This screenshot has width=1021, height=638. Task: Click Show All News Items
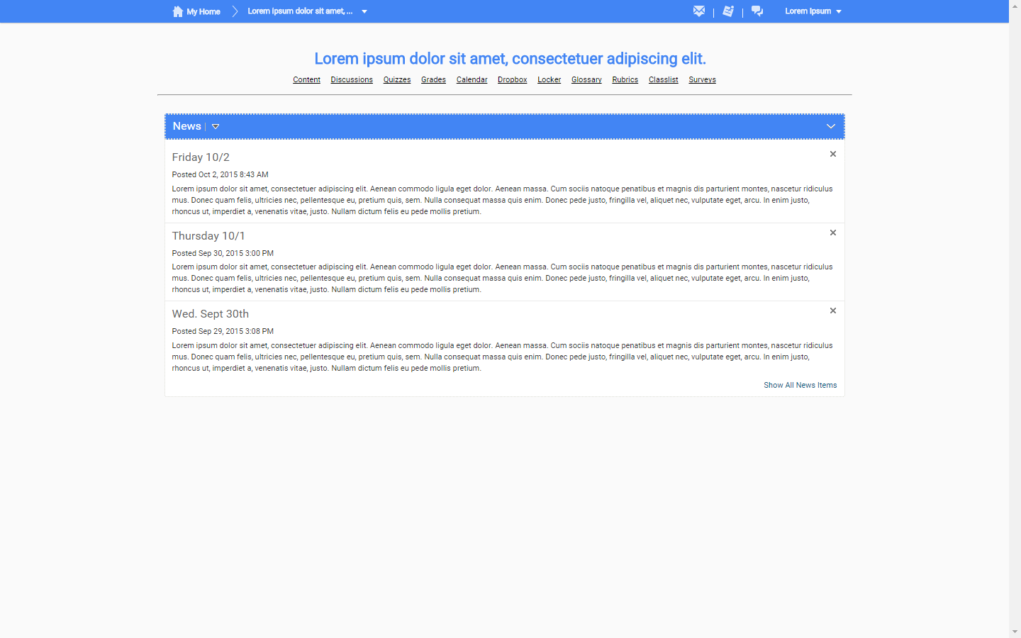[800, 385]
